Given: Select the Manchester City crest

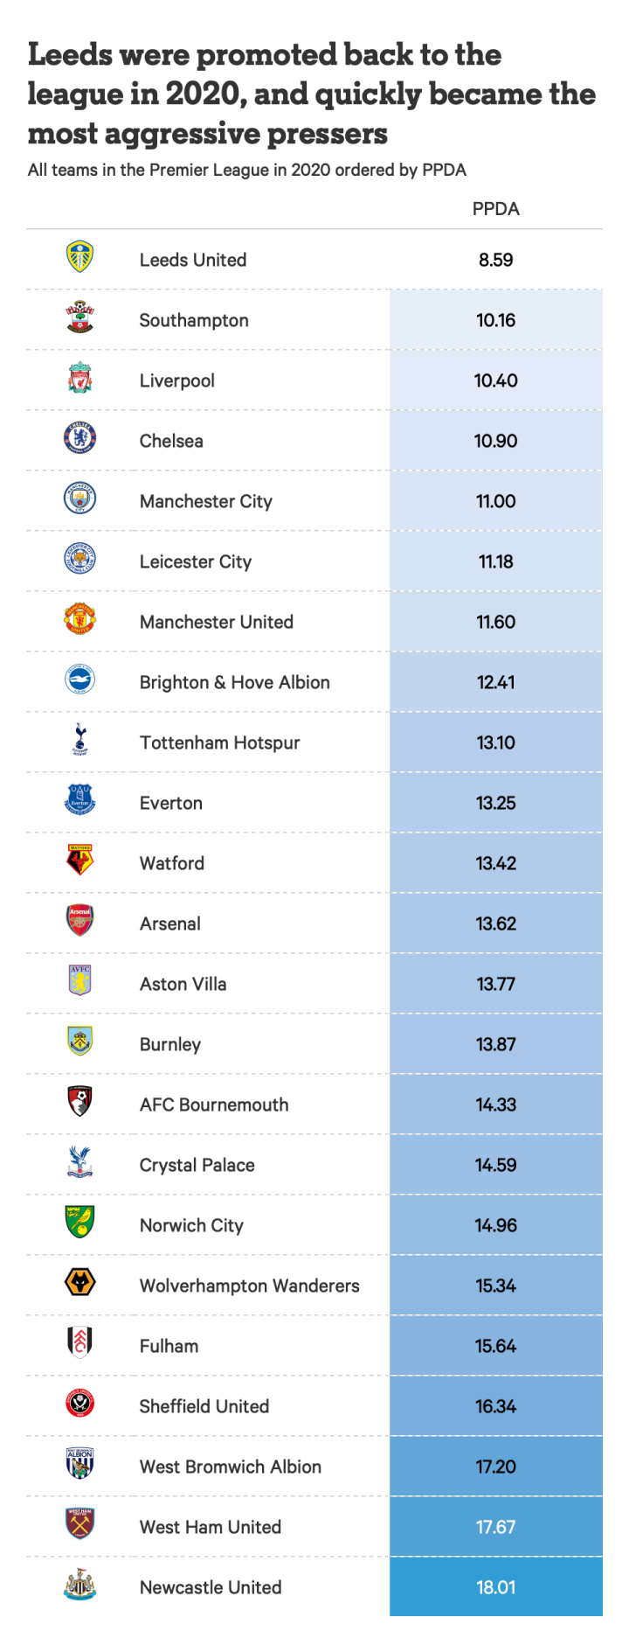Looking at the screenshot, I should [x=80, y=499].
